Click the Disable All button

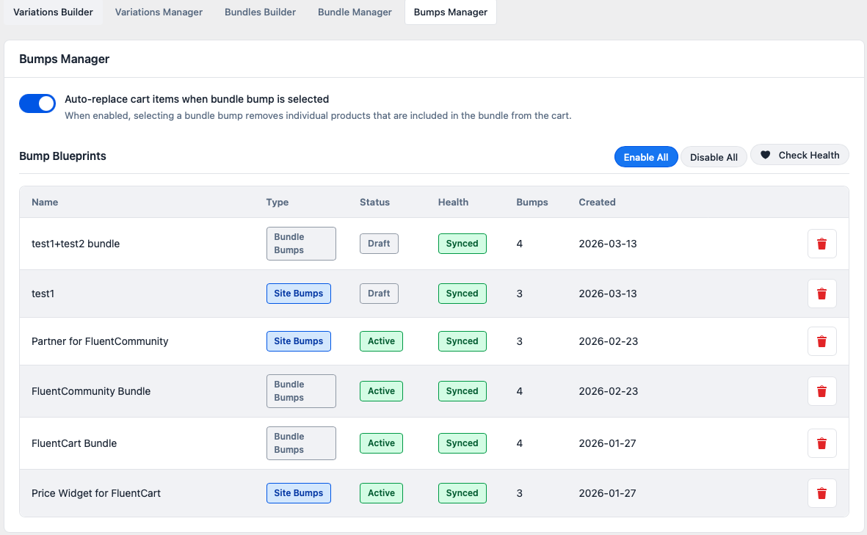click(x=714, y=157)
